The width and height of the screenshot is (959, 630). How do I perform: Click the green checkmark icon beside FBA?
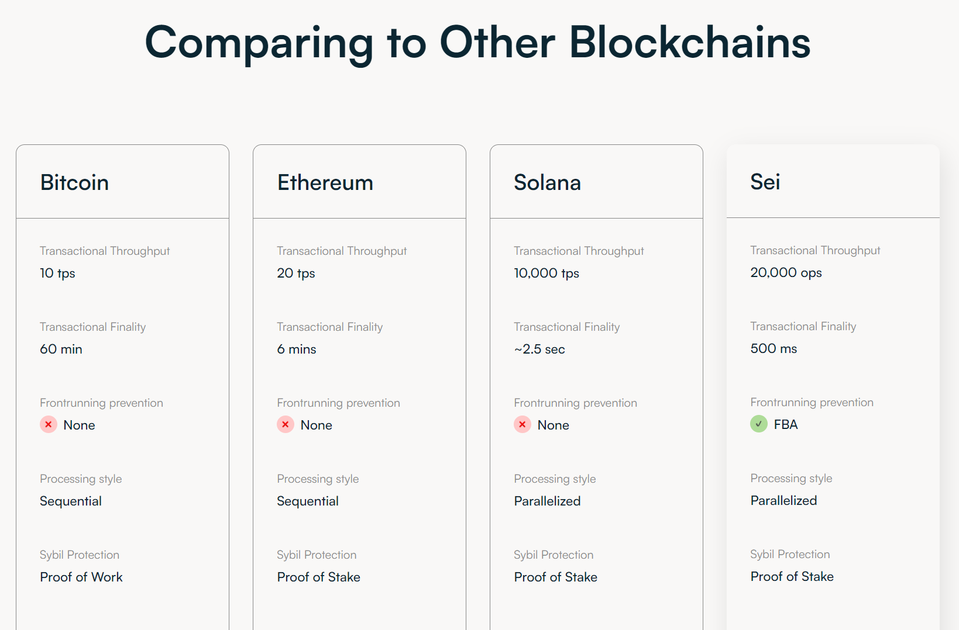(x=759, y=424)
